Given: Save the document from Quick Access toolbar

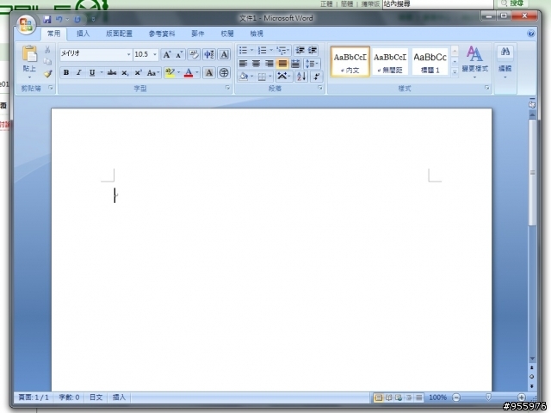Looking at the screenshot, I should tap(47, 19).
